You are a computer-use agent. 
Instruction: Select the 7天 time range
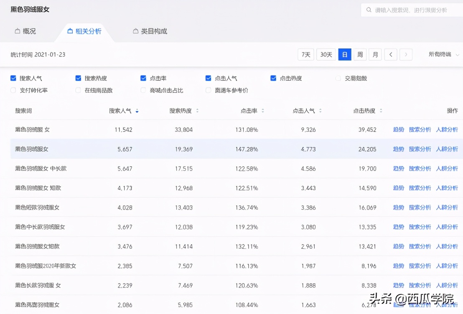tap(306, 55)
